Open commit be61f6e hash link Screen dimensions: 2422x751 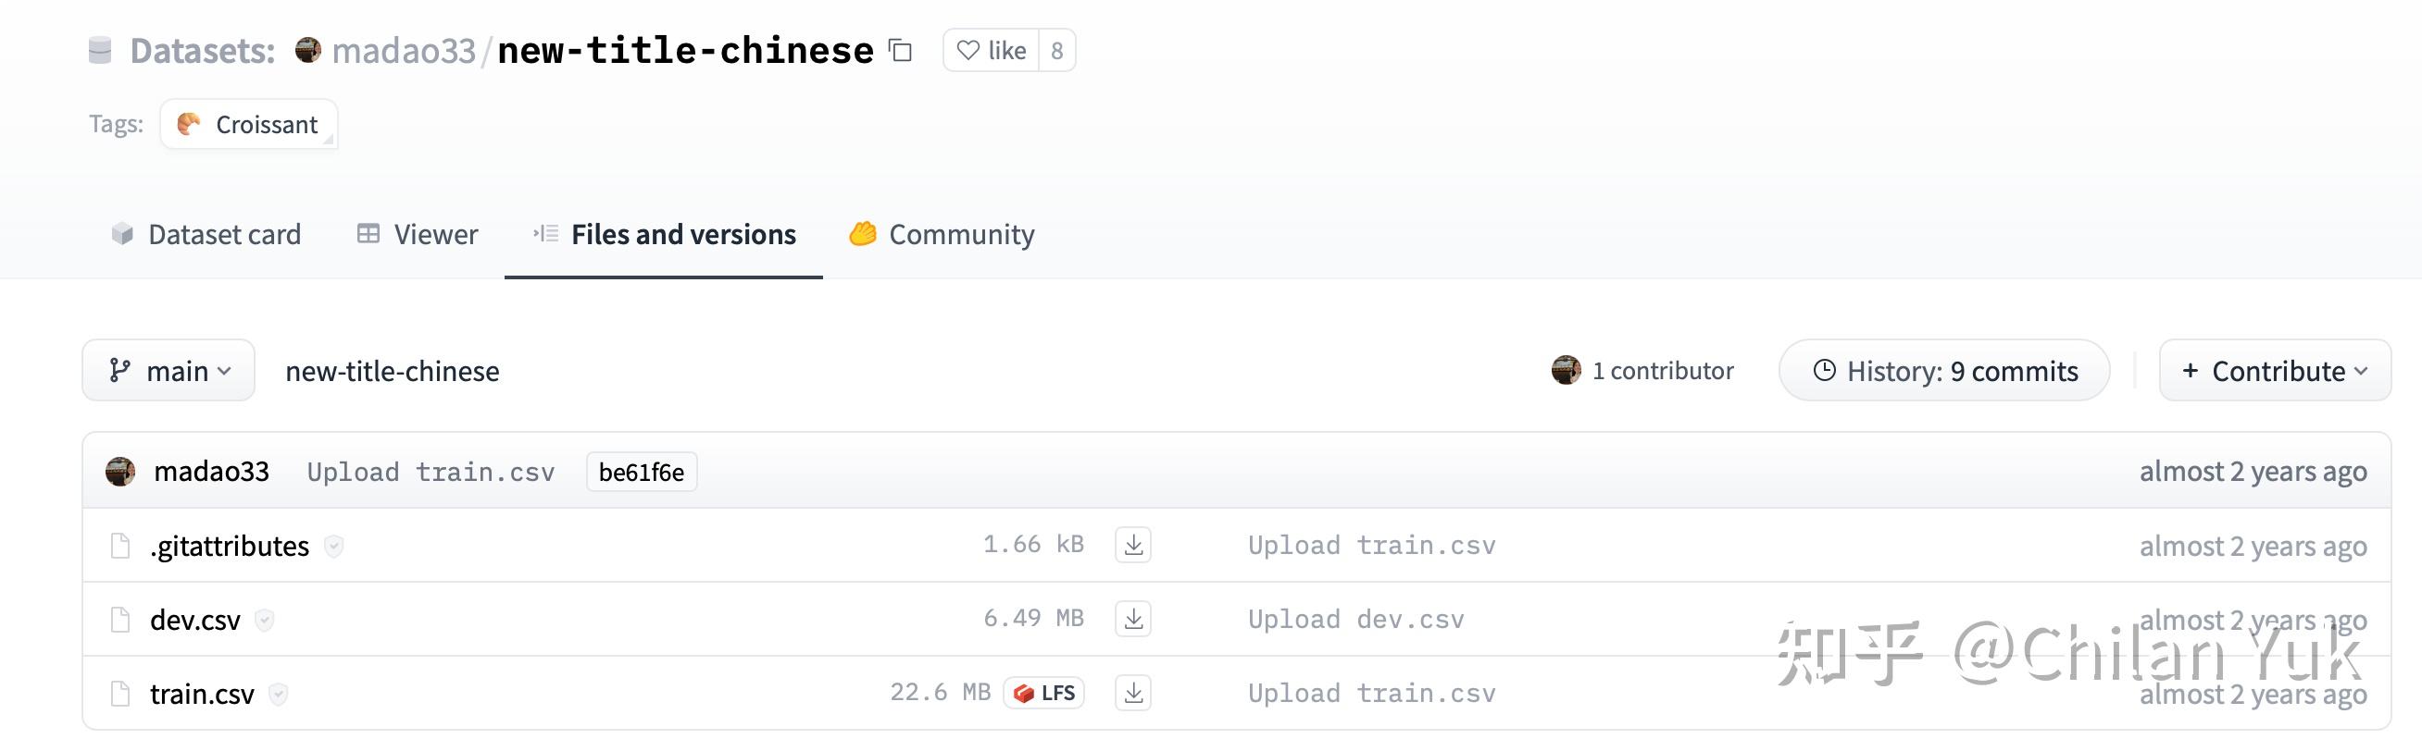point(642,472)
